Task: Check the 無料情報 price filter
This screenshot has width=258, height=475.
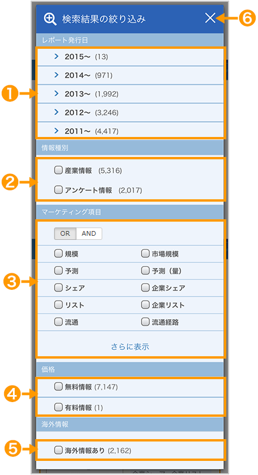Action: coord(58,386)
